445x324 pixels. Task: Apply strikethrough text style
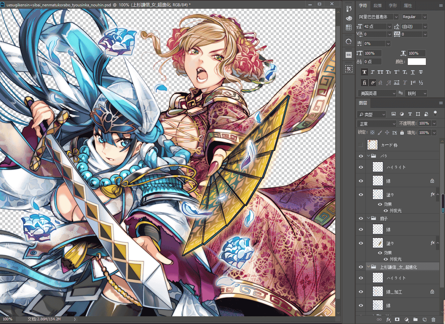(x=421, y=72)
